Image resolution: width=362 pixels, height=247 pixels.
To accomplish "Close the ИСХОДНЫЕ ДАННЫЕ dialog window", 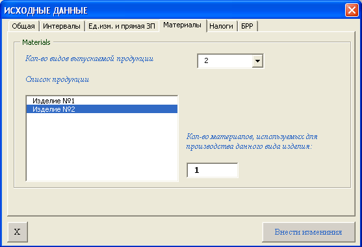I will (352, 10).
